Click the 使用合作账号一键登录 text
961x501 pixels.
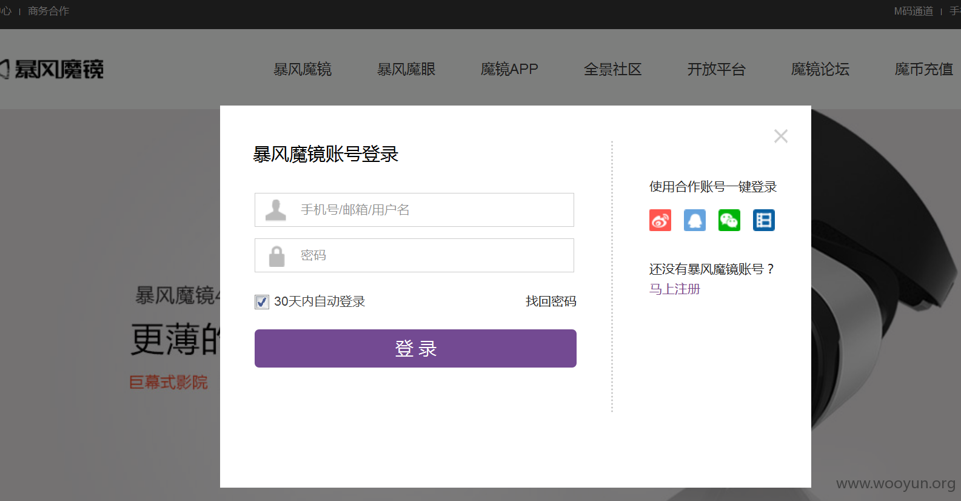(x=713, y=187)
